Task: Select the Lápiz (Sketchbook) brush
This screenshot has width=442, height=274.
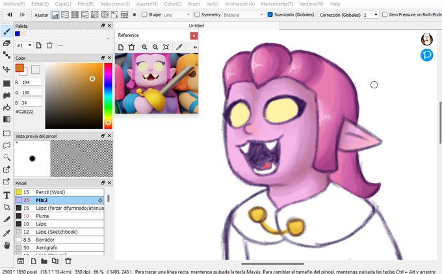Action: tap(60, 232)
